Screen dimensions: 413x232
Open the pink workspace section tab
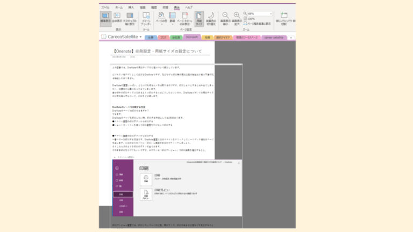pyautogui.click(x=246, y=38)
